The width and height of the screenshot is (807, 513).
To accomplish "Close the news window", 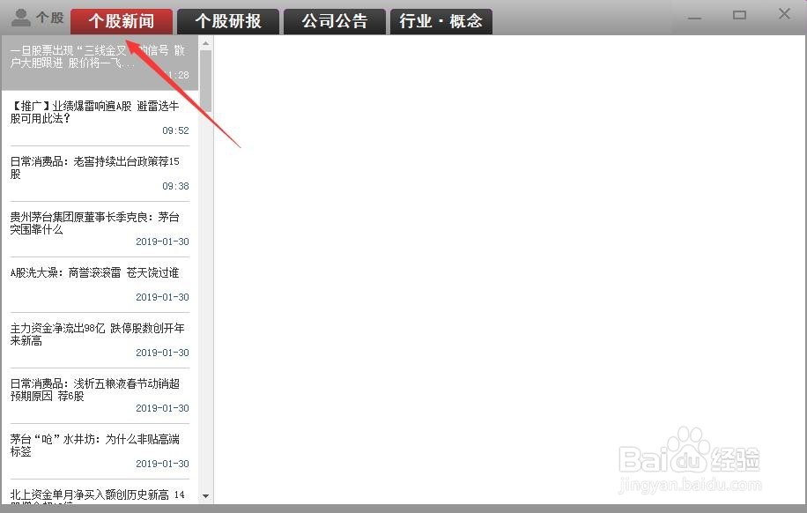I will coord(784,14).
